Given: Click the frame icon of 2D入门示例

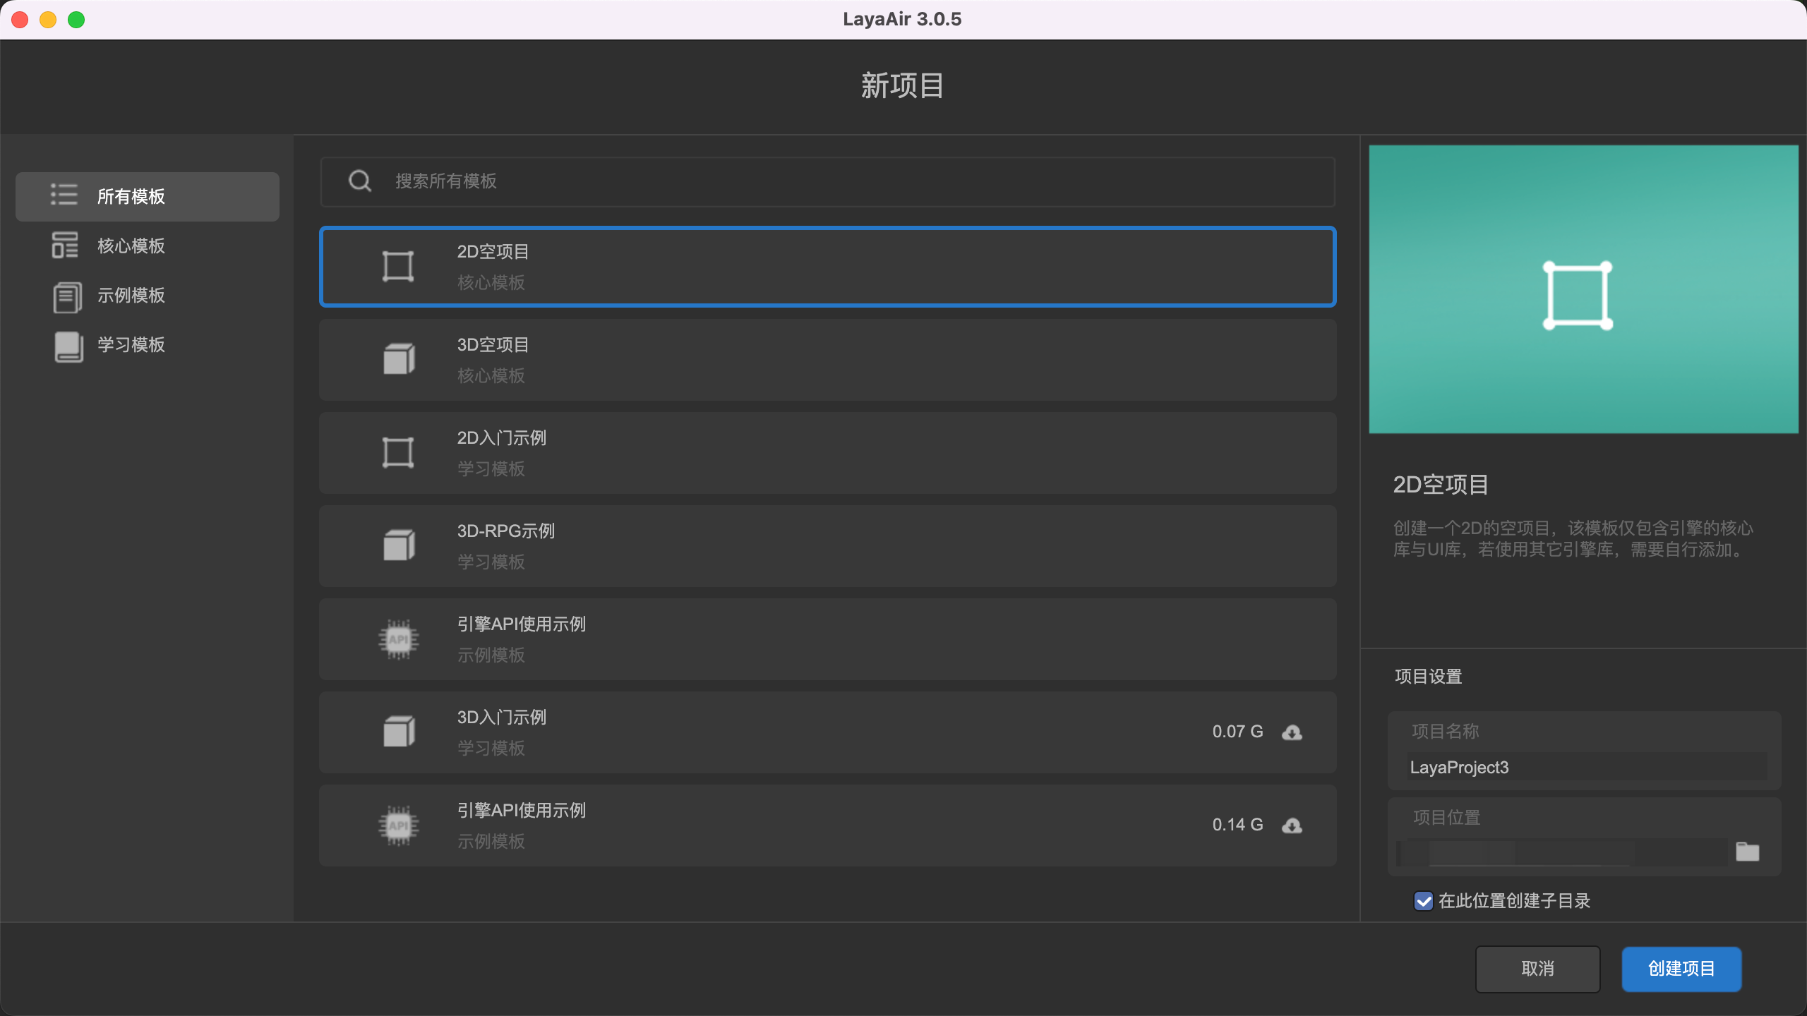Looking at the screenshot, I should [398, 452].
